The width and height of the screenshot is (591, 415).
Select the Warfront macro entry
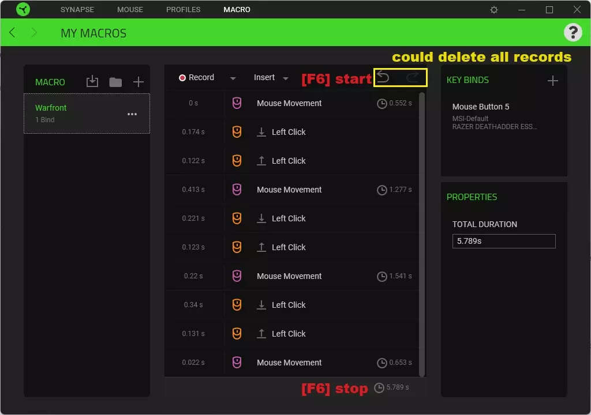point(87,114)
